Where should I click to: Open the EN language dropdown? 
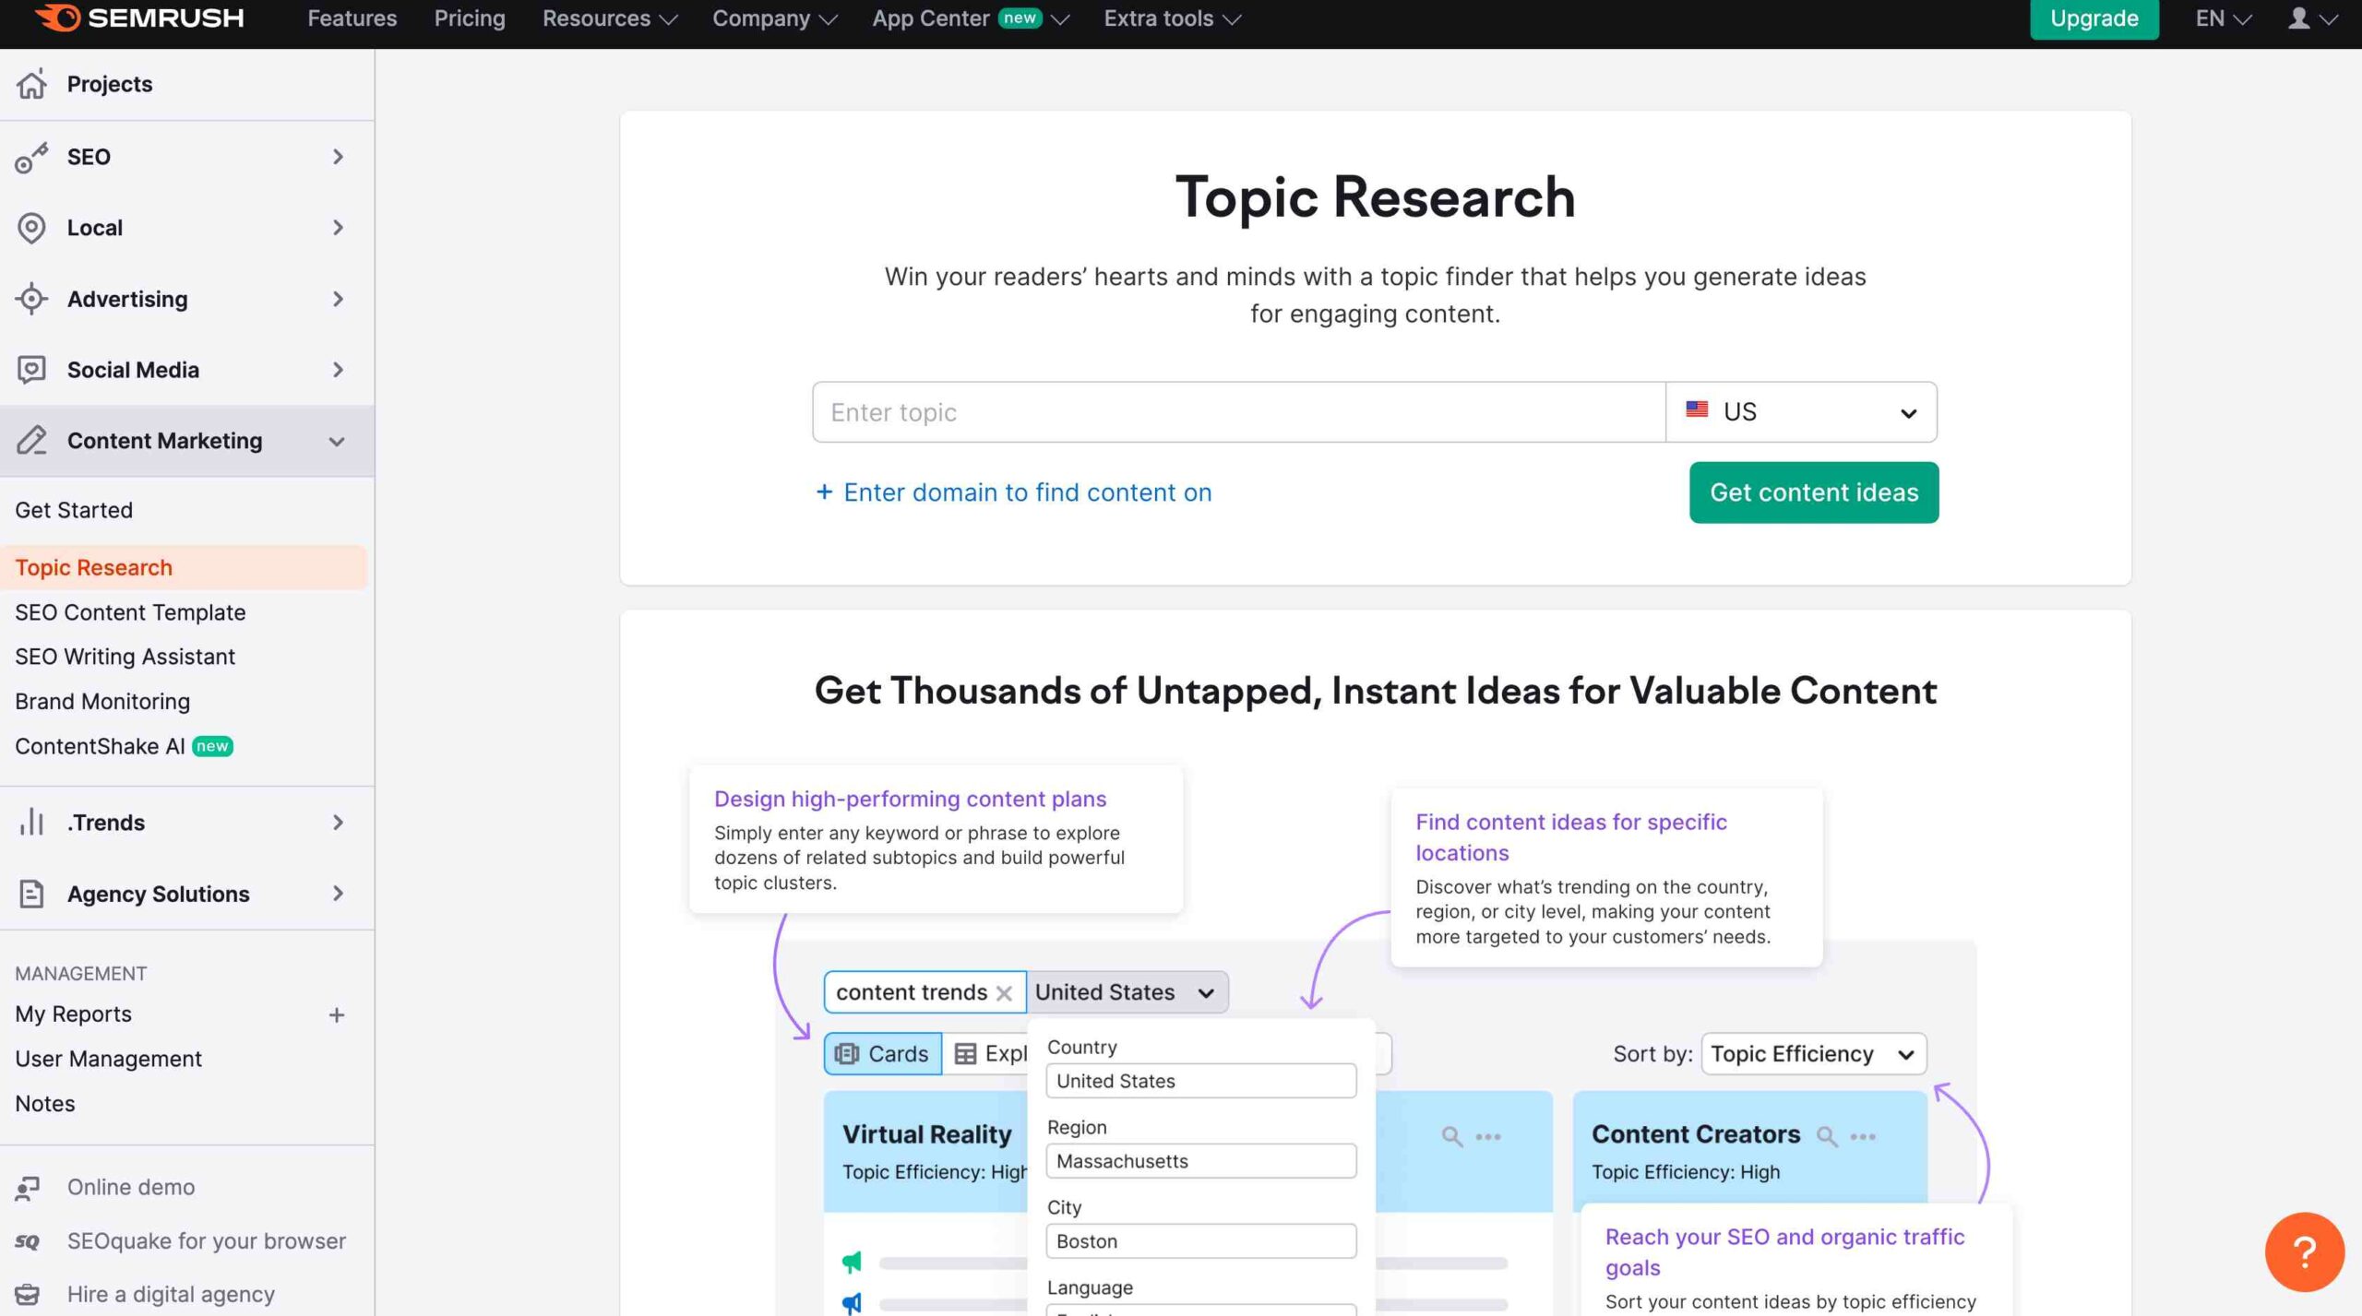(2223, 18)
